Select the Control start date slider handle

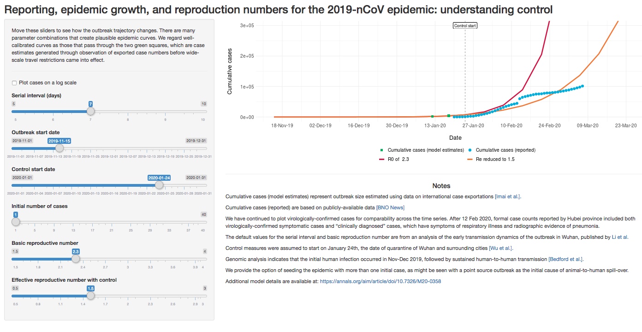click(x=159, y=185)
